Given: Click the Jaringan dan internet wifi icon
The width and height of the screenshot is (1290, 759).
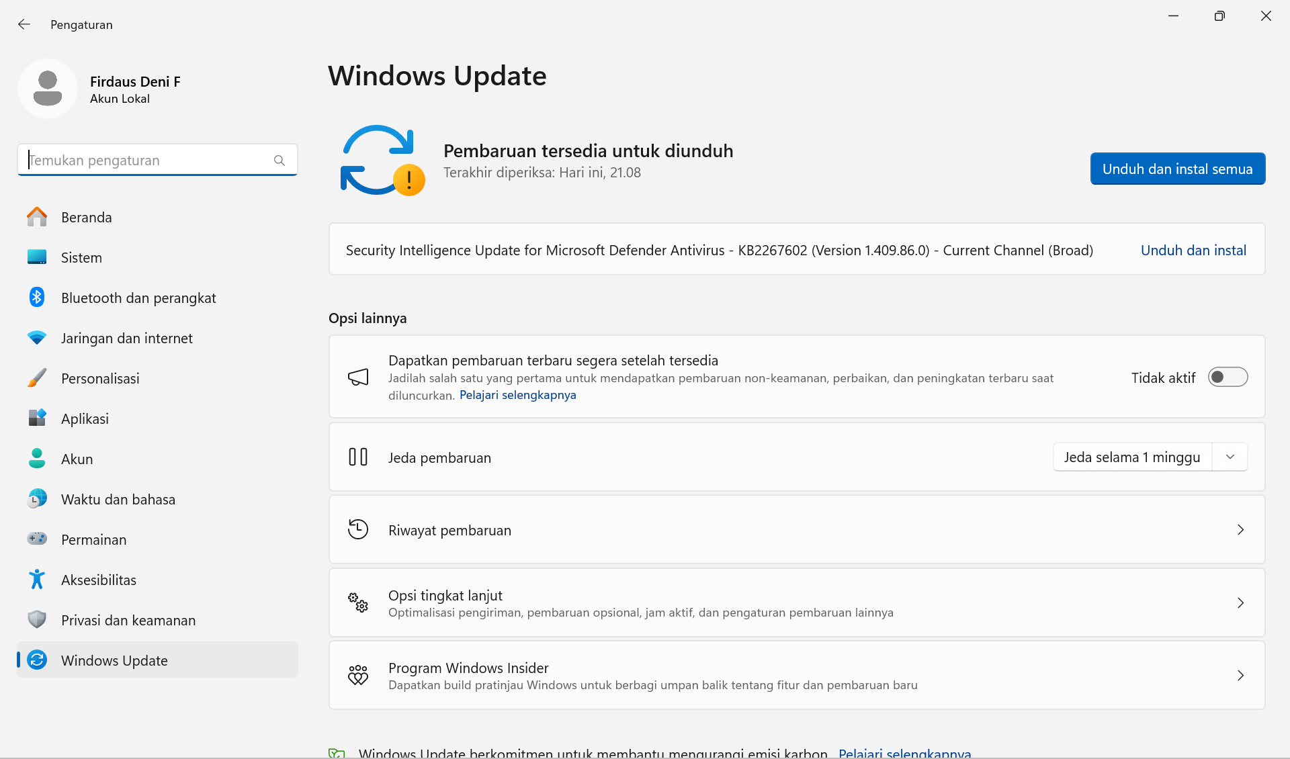Looking at the screenshot, I should [x=37, y=338].
